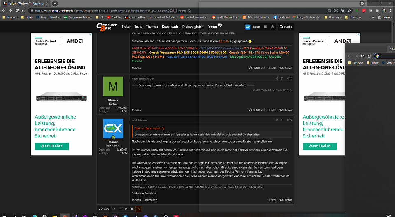Open Google Mail bookmark
Image resolution: width=395 pixels, height=217 pixels.
click(306, 17)
